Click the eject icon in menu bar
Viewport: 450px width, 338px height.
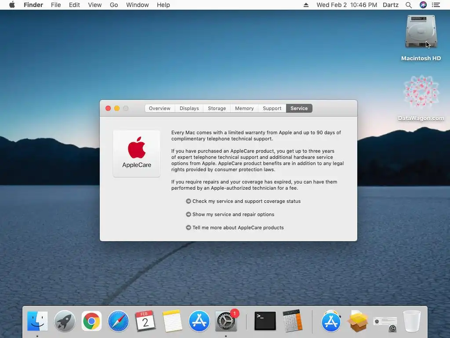(306, 5)
